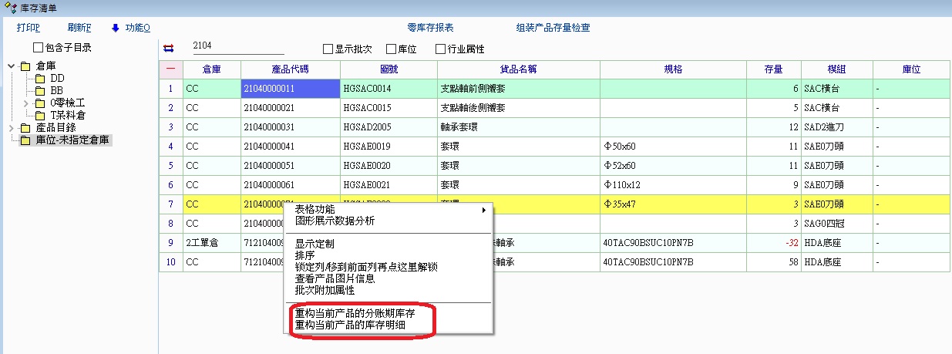Select 批次附加属性 menu entry

(x=325, y=290)
